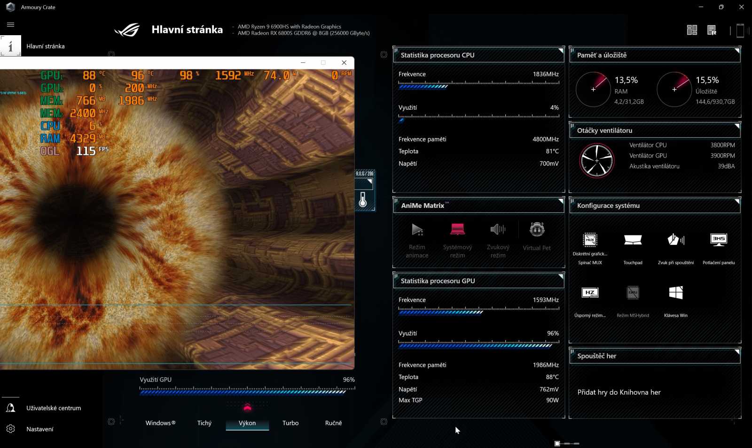
Task: Expand the Konfigurace systému panel corner
Action: [737, 201]
